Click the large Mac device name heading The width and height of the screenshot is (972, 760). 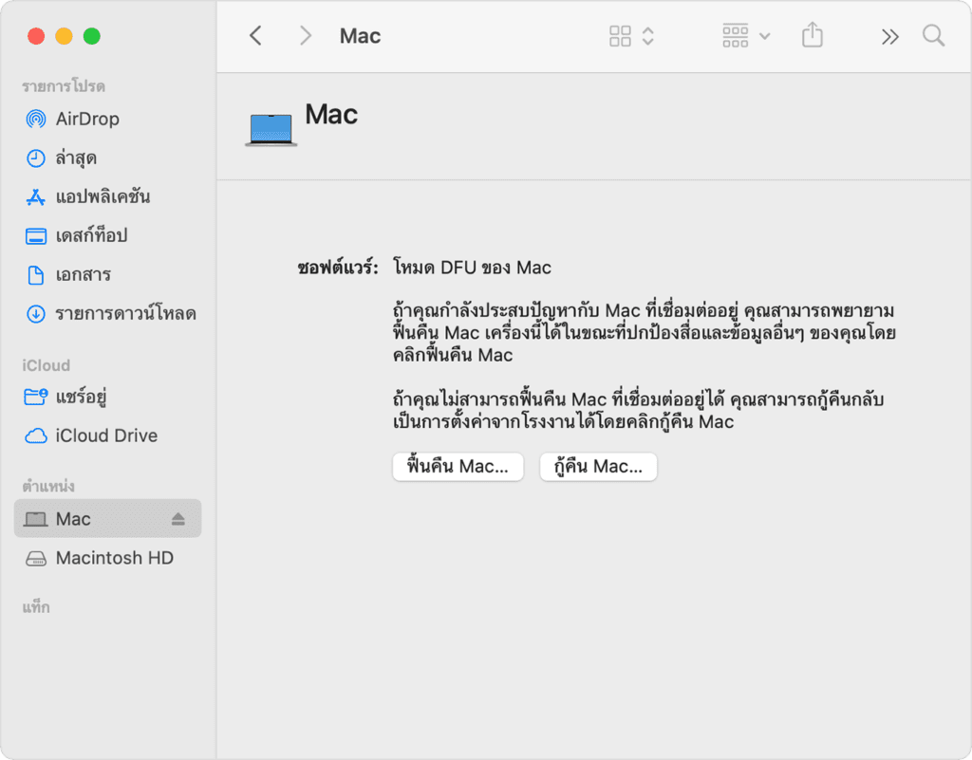tap(331, 115)
